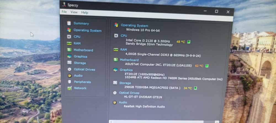Open the RAM heading link in summary
276x123 pixels.
click(124, 50)
